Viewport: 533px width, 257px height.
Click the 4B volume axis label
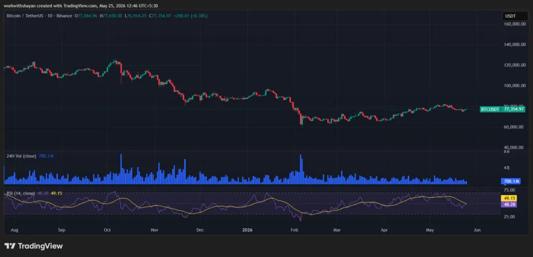tap(506, 168)
